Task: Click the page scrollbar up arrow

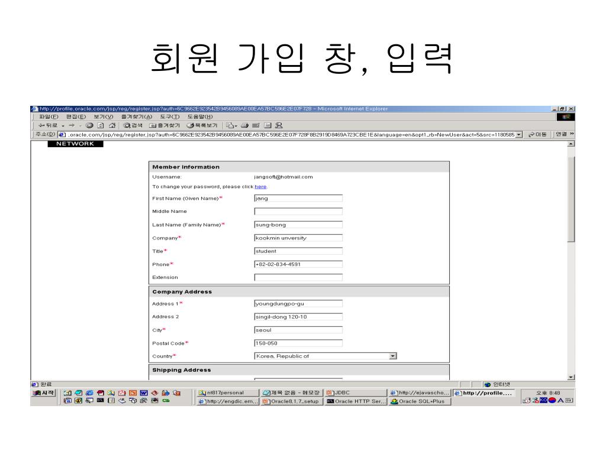Action: tap(571, 144)
